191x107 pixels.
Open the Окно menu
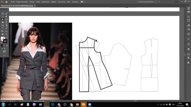pyautogui.click(x=69, y=2)
